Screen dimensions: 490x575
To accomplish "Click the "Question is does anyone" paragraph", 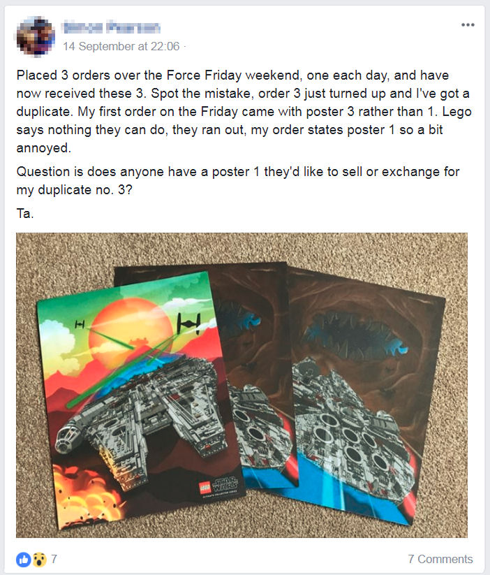I will [x=238, y=181].
